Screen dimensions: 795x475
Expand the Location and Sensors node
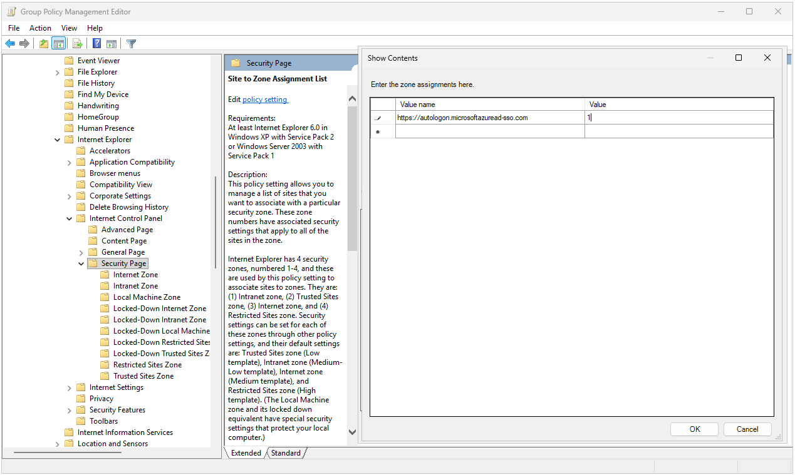click(x=58, y=444)
